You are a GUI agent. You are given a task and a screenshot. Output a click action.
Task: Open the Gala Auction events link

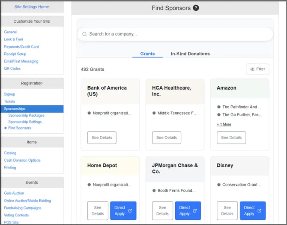14,193
